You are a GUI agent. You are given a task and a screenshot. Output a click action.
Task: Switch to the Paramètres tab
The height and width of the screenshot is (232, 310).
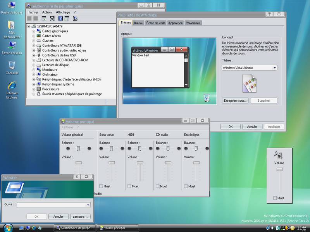pos(193,23)
